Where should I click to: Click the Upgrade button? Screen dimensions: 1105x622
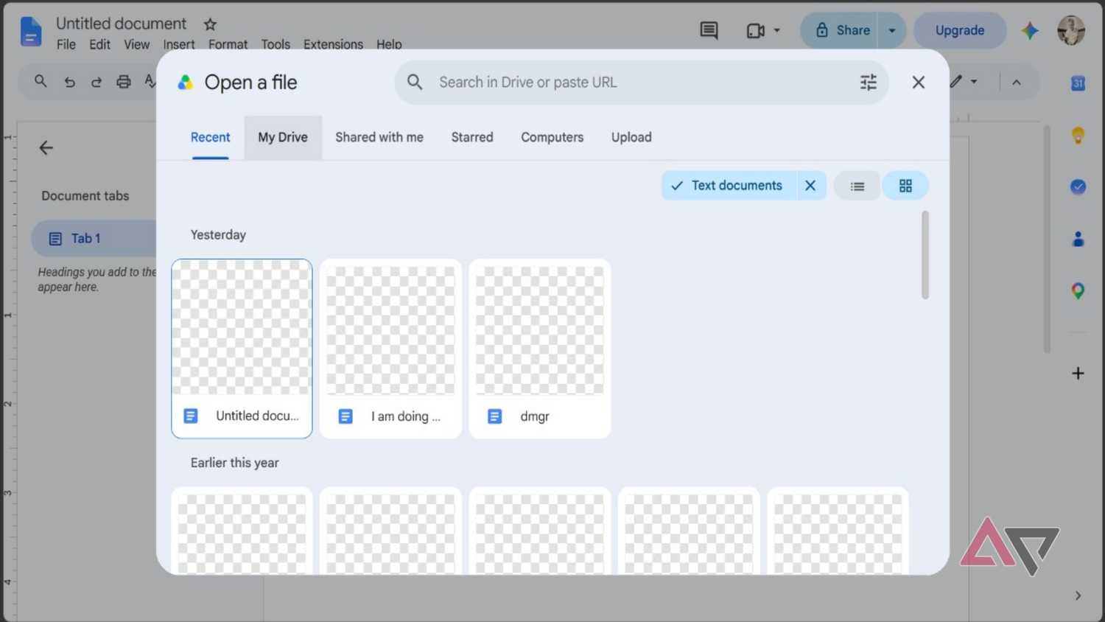tap(960, 30)
